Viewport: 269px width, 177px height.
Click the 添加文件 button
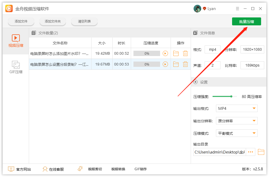[21, 21]
